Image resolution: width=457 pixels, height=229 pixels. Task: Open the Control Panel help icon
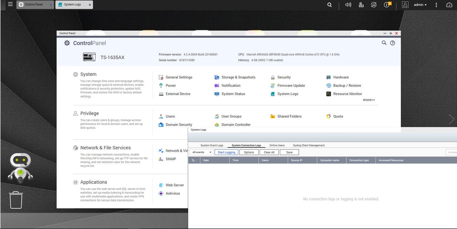click(x=392, y=43)
